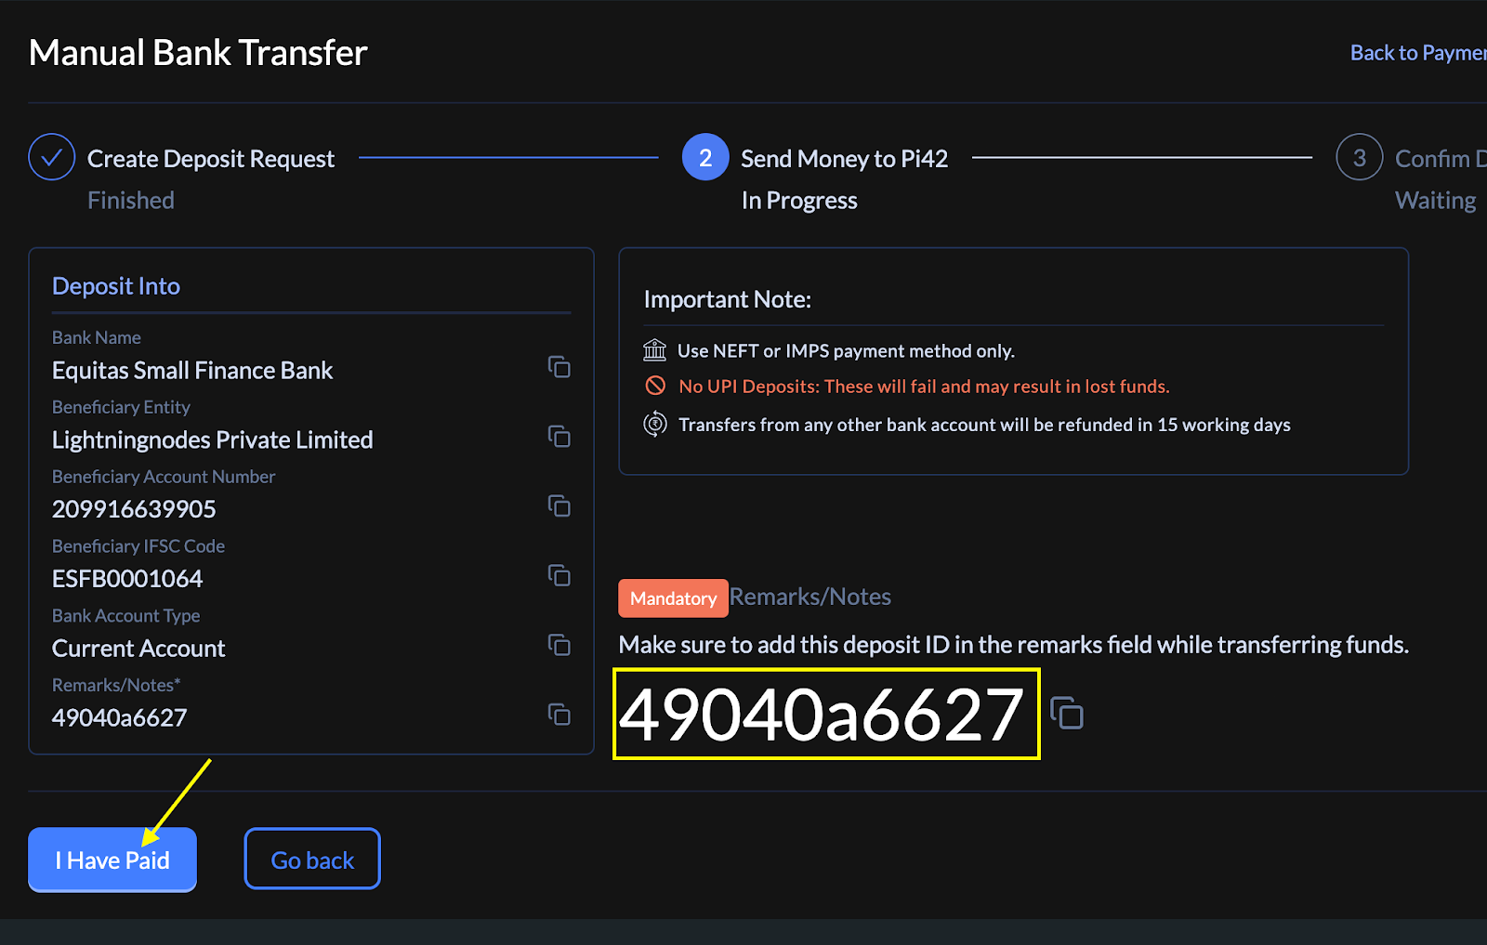Select the text Lightningnodes Private Limited
Viewport: 1487px width, 945px height.
(x=213, y=440)
